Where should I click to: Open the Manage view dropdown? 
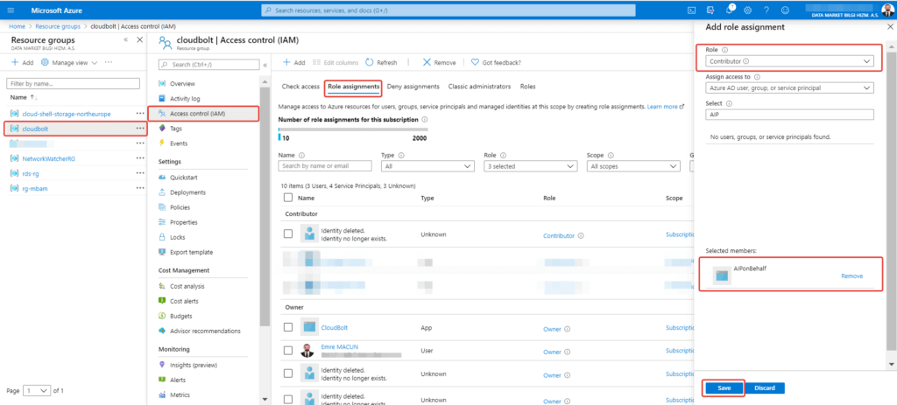[x=68, y=62]
